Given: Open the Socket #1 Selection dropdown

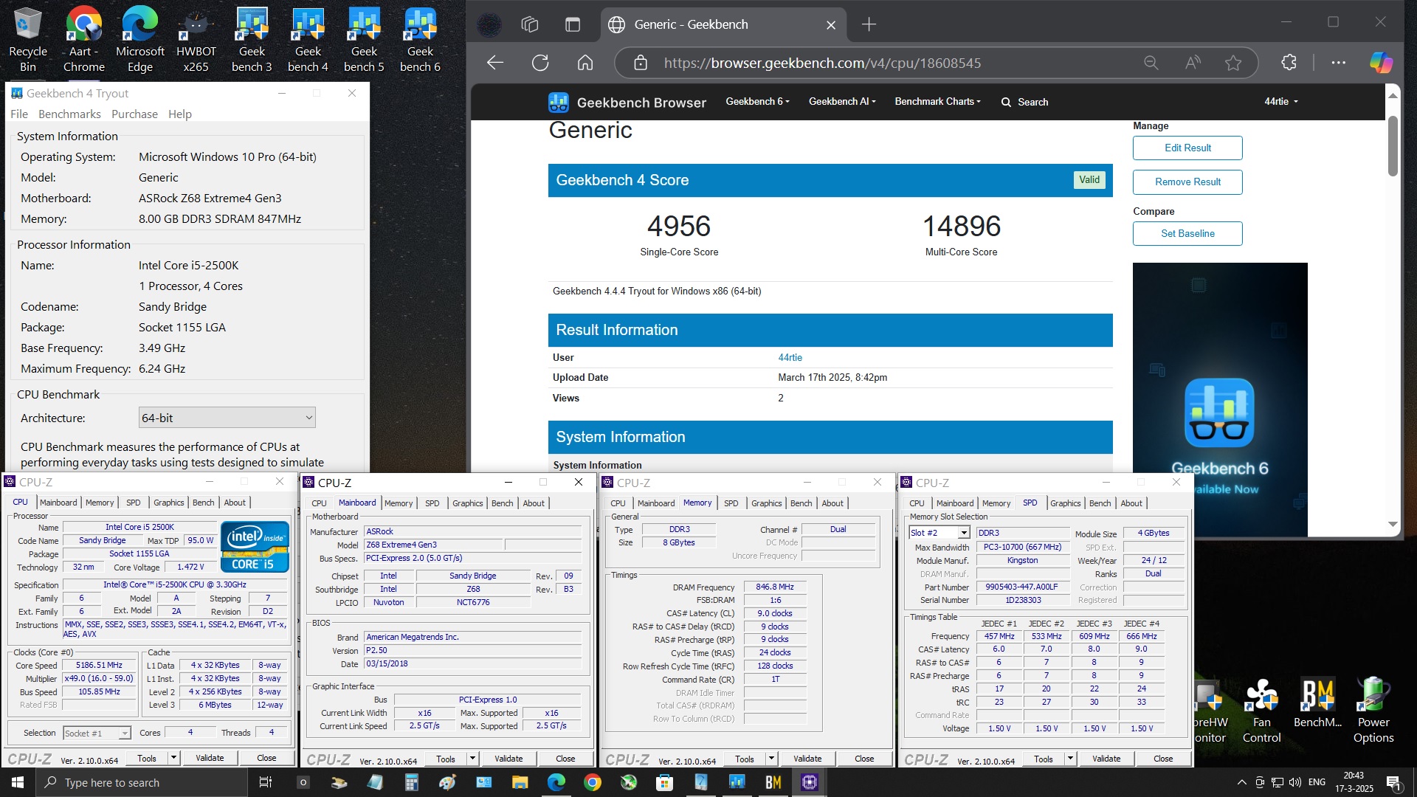Looking at the screenshot, I should 97,733.
